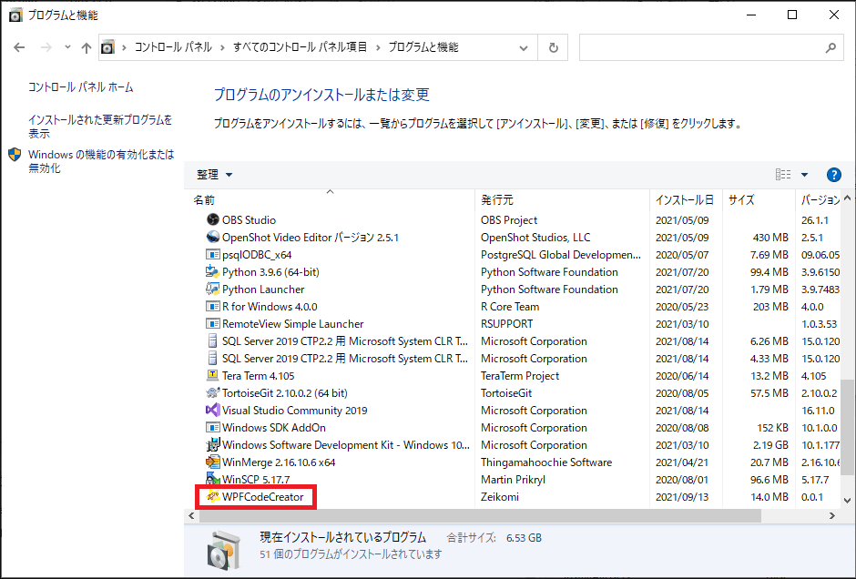Sort by the インストール日 column header
This screenshot has height=579, width=856.
point(687,199)
